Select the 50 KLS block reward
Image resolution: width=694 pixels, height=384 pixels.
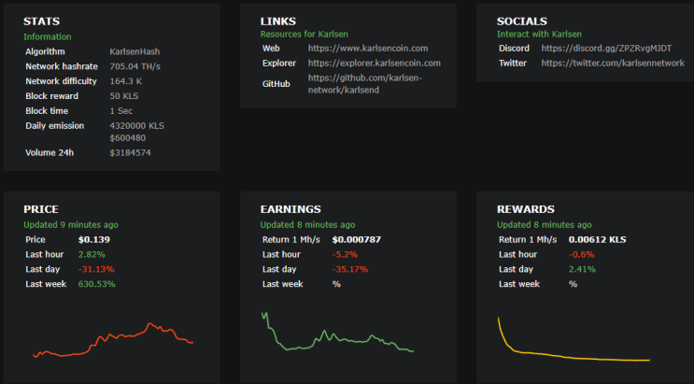124,96
